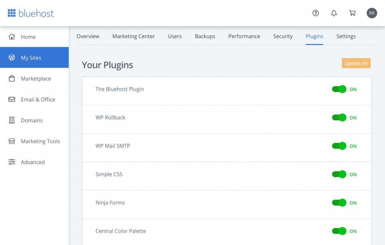
Task: Click the Bluehost grid logo icon
Action: (12, 13)
